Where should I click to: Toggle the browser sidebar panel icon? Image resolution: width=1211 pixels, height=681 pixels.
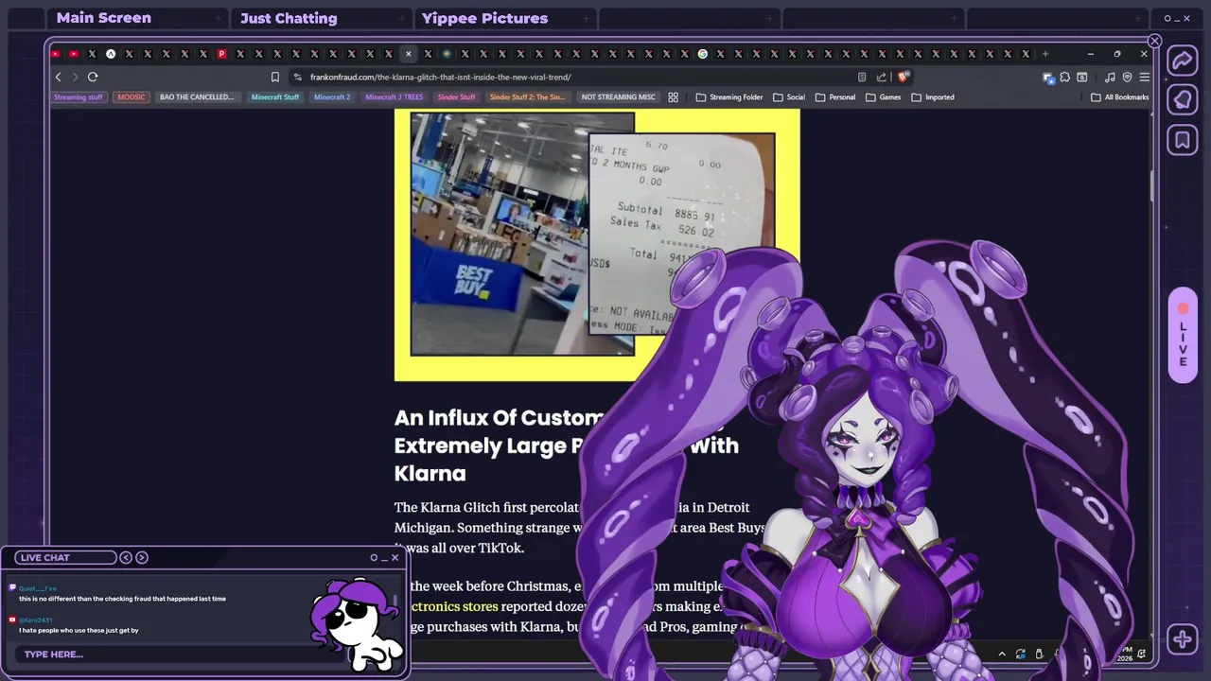[x=1081, y=77]
